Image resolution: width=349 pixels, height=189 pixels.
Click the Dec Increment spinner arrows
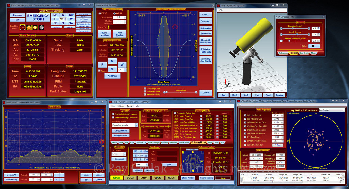pyautogui.click(x=125, y=17)
